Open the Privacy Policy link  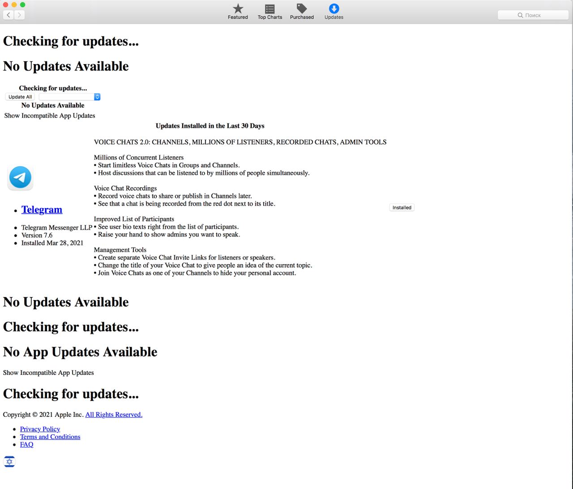(x=40, y=429)
